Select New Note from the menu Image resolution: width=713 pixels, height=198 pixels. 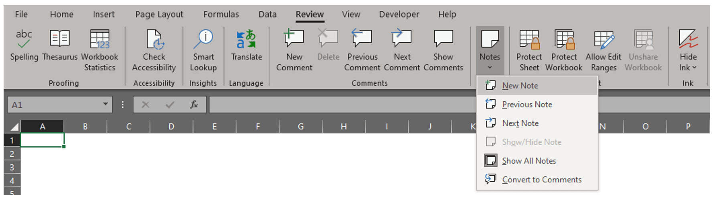pos(520,86)
